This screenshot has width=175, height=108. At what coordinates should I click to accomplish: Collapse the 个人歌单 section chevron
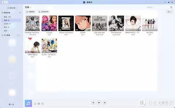pos(20,35)
